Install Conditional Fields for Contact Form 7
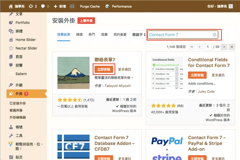The height and width of the screenshot is (160, 240). (197, 75)
